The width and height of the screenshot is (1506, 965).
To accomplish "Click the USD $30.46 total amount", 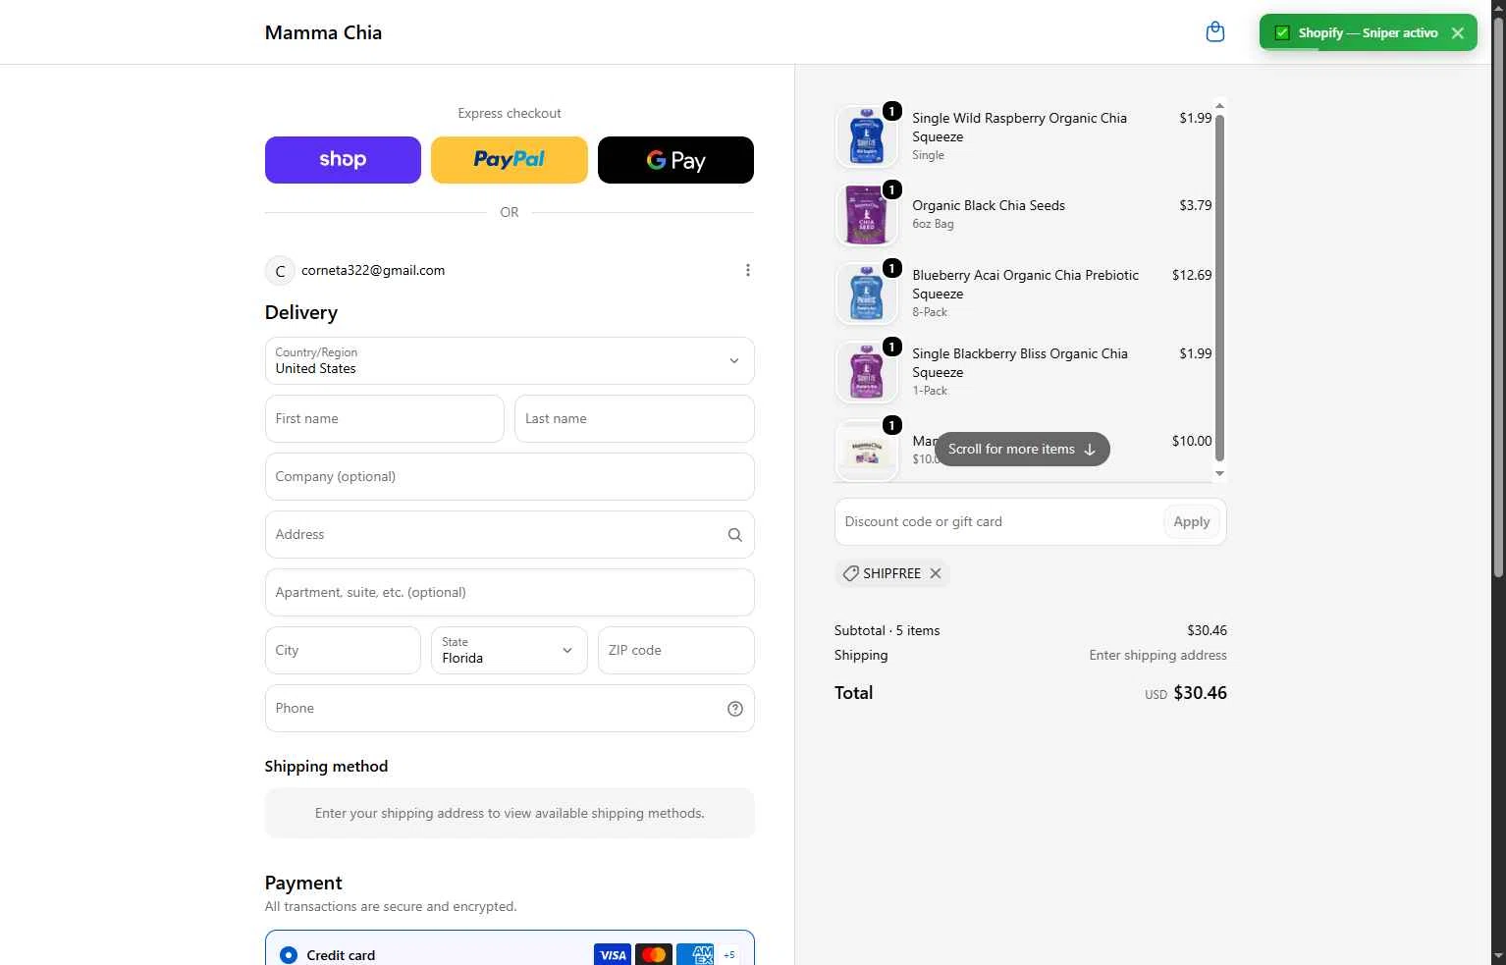I will coord(1186,693).
